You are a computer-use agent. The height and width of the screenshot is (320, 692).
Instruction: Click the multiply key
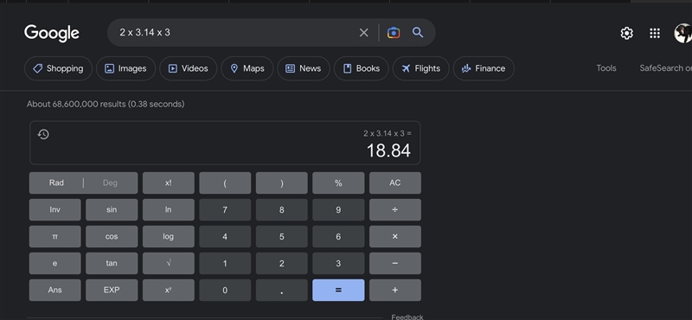395,237
